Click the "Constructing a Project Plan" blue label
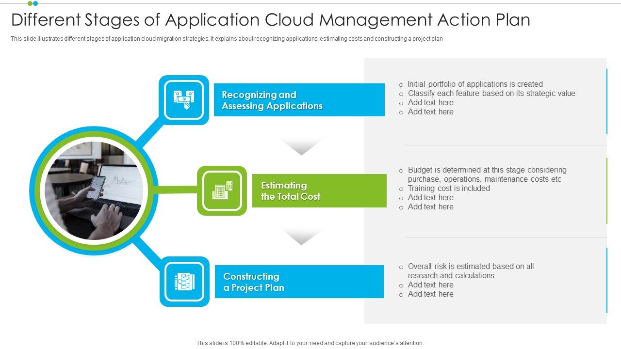Image resolution: width=621 pixels, height=349 pixels. coord(299,282)
